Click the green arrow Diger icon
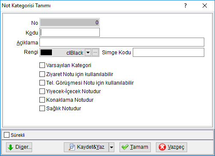This screenshot has height=156, width=215. pos(10,147)
